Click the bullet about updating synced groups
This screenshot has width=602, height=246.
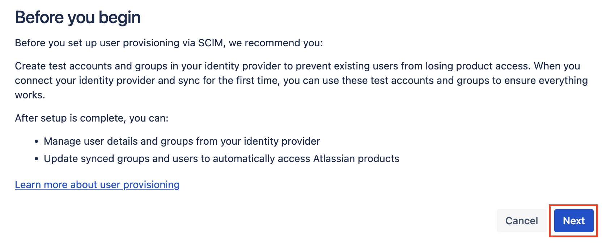[221, 158]
